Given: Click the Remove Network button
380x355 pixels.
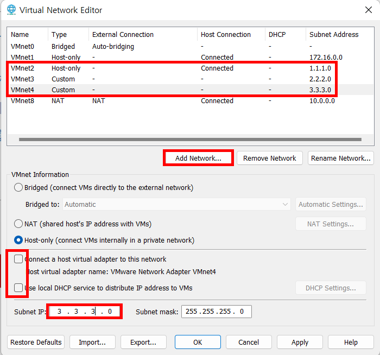Looking at the screenshot, I should coord(269,158).
